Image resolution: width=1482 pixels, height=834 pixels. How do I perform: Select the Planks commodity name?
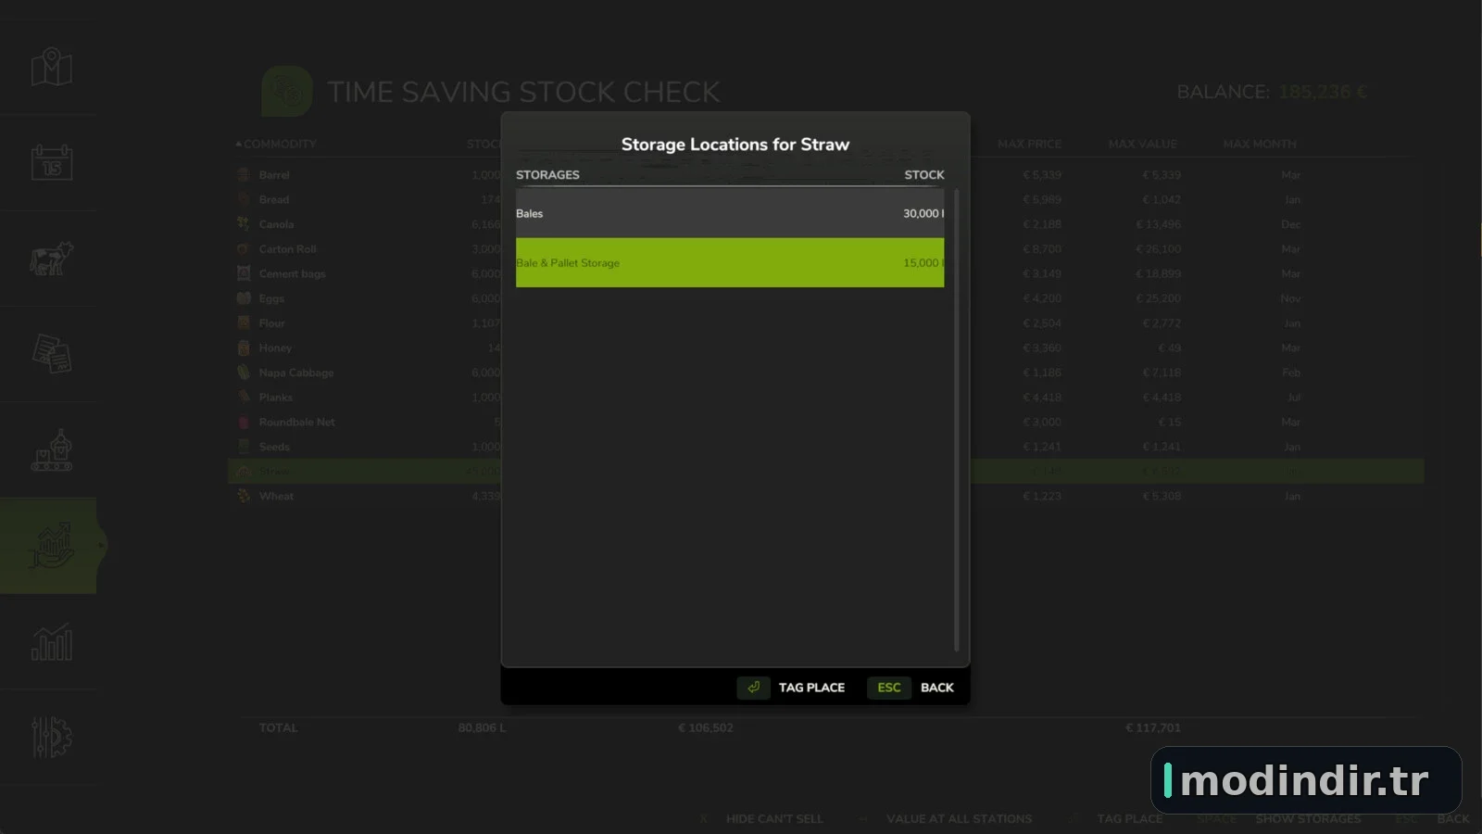pyautogui.click(x=275, y=397)
